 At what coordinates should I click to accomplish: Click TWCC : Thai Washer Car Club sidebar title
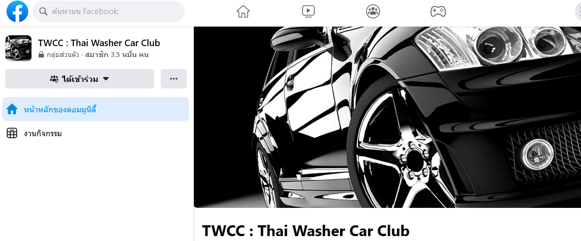99,43
